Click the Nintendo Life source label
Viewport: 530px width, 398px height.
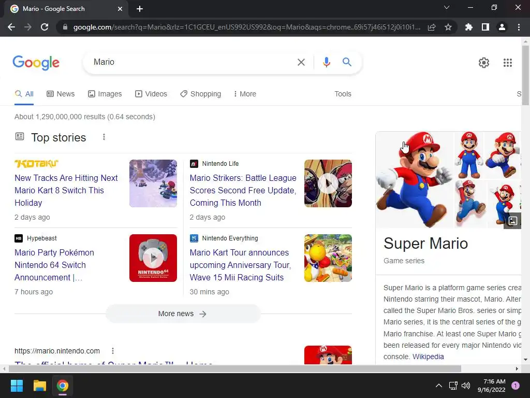[220, 164]
